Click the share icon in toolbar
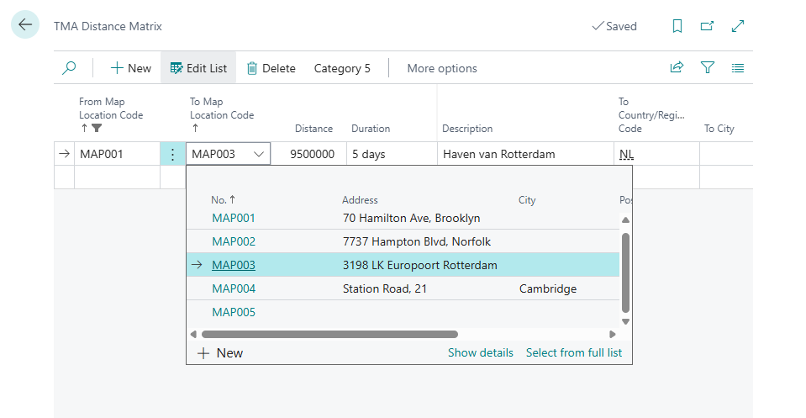This screenshot has width=806, height=418. (x=677, y=68)
